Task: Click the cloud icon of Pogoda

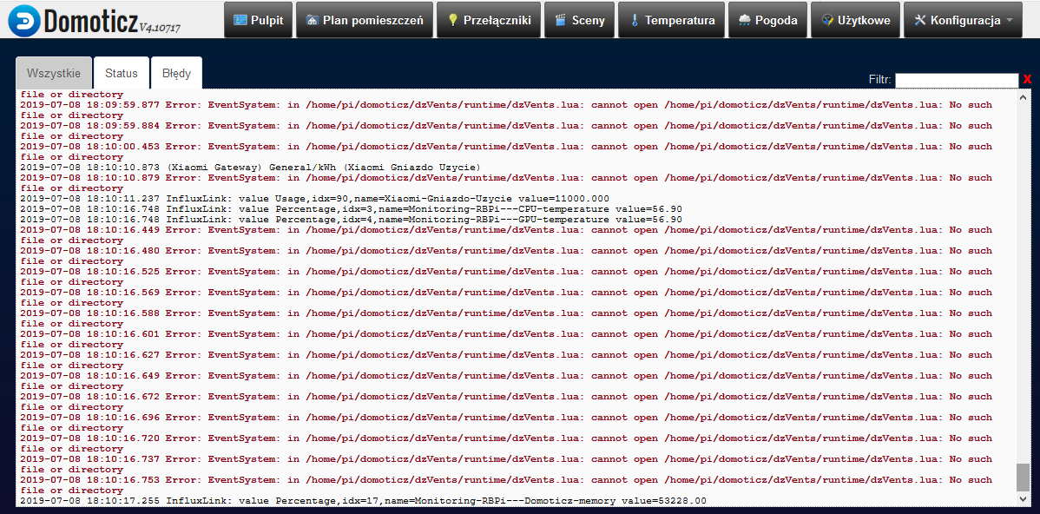Action: 744,20
